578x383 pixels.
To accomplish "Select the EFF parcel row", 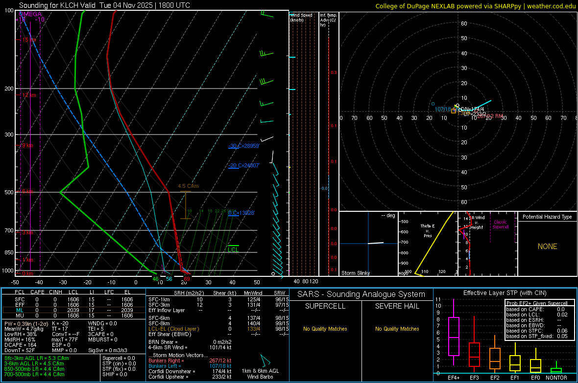I will click(73, 305).
